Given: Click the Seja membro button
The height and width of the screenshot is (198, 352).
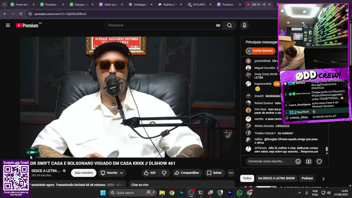Looking at the screenshot, I should coord(84,173).
